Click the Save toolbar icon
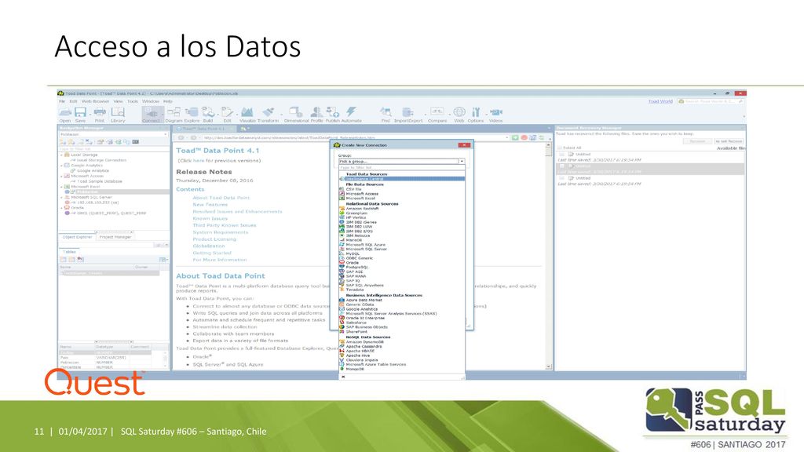 point(81,115)
